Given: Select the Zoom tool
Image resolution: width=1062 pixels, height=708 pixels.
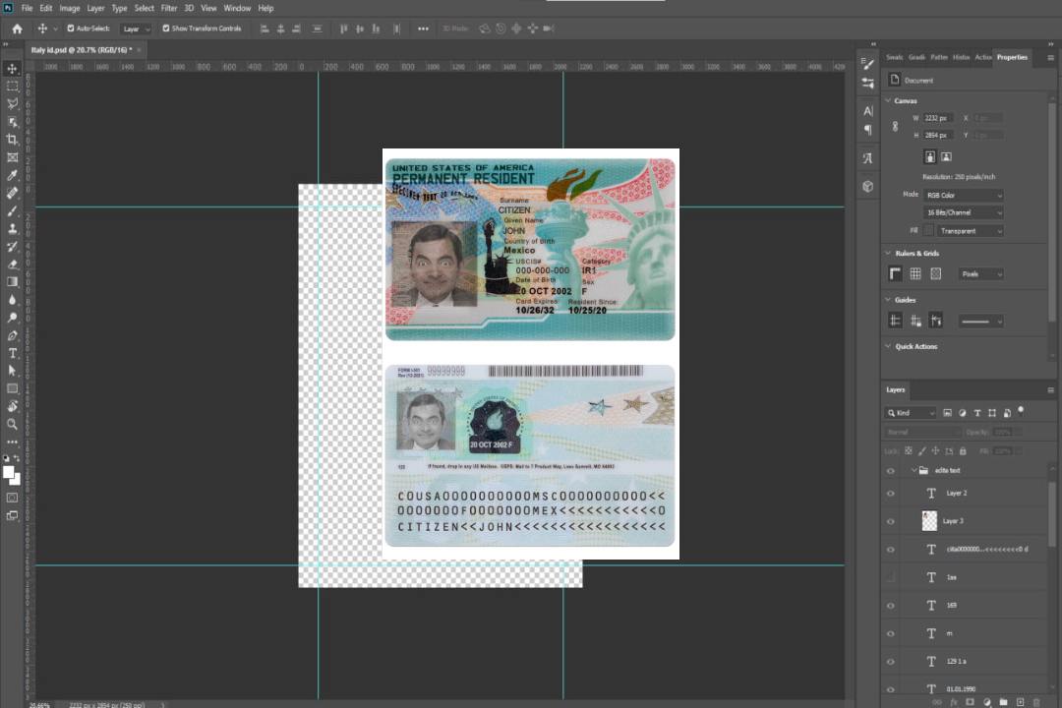Looking at the screenshot, I should pyautogui.click(x=12, y=424).
